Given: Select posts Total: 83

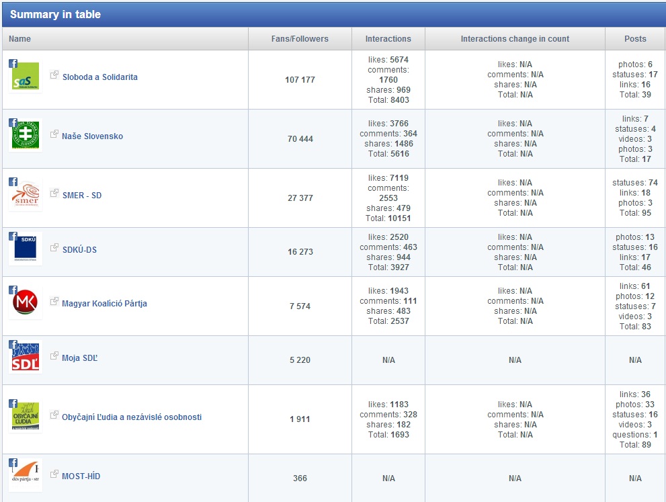Looking at the screenshot, I should pyautogui.click(x=635, y=326).
